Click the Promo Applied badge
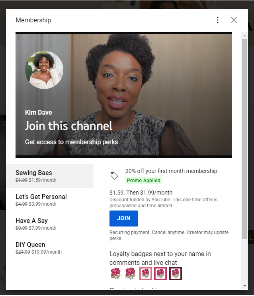 144,181
